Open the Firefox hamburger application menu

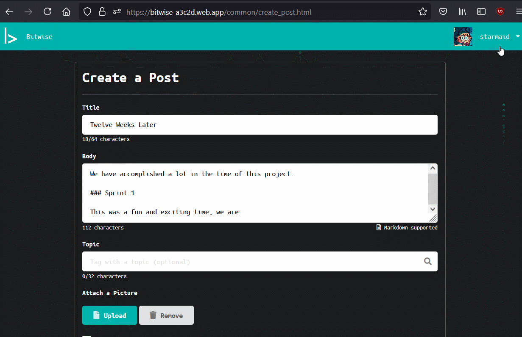tap(517, 12)
